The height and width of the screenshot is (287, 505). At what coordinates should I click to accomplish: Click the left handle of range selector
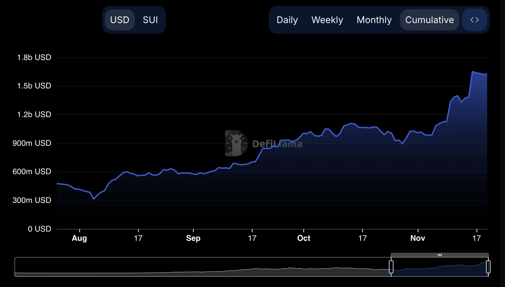click(x=391, y=267)
